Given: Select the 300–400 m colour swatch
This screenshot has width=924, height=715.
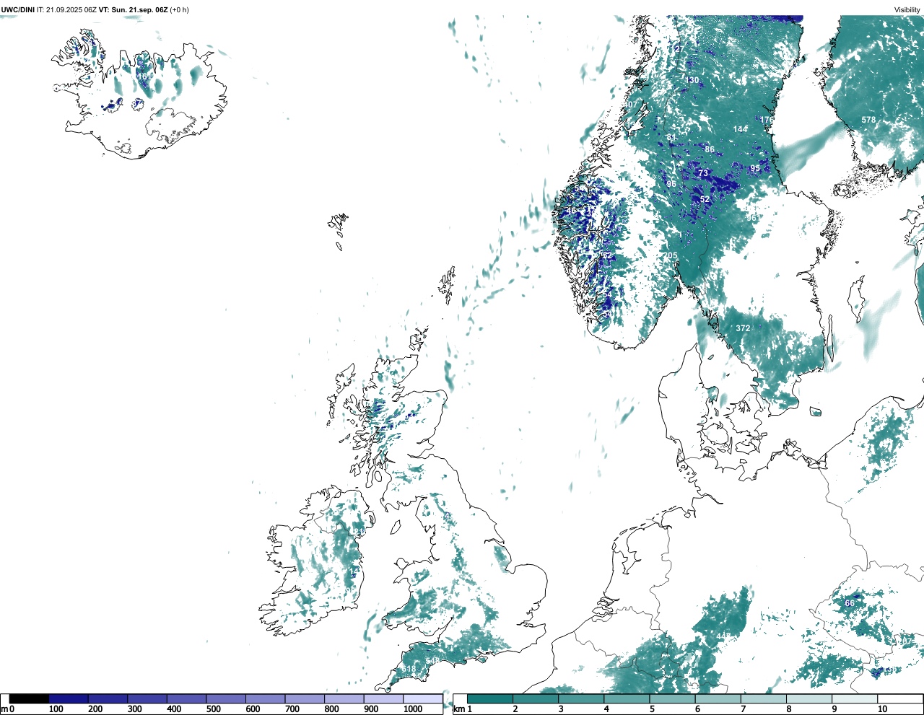Looking at the screenshot, I should (x=147, y=699).
